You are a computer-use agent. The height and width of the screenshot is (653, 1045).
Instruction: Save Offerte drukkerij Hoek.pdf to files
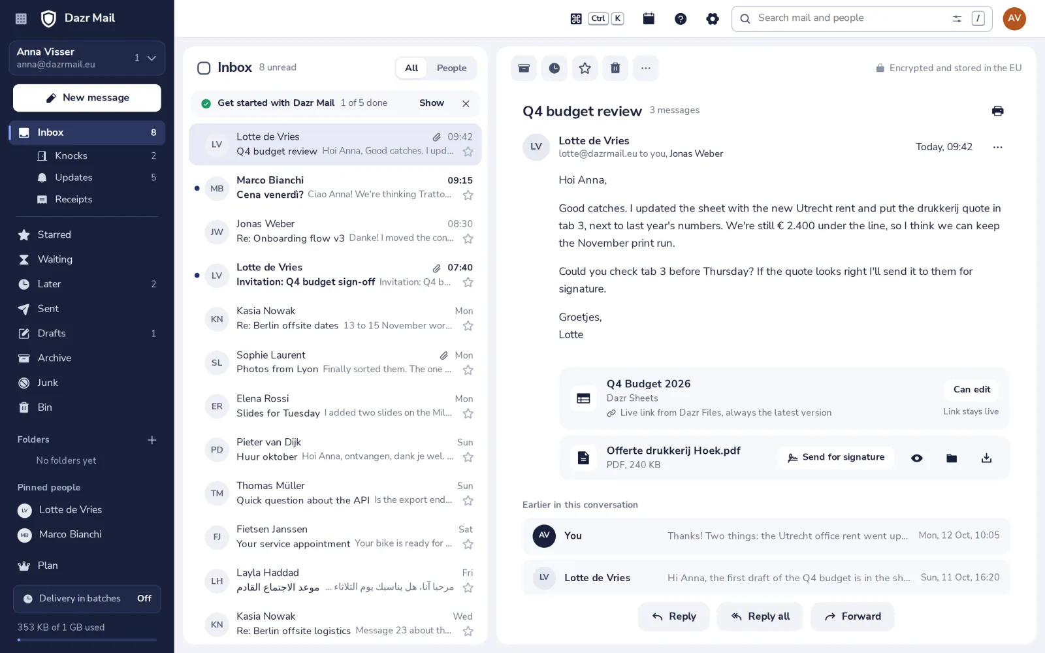(x=952, y=458)
